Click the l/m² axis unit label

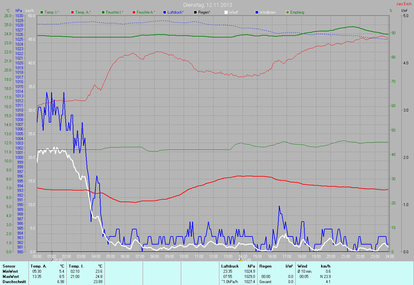404,11
